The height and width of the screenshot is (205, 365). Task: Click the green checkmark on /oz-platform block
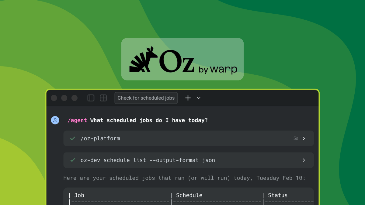[x=72, y=138]
